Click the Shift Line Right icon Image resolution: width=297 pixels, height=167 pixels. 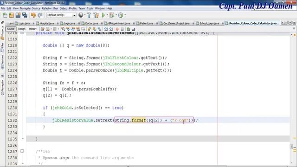[x=111, y=29]
